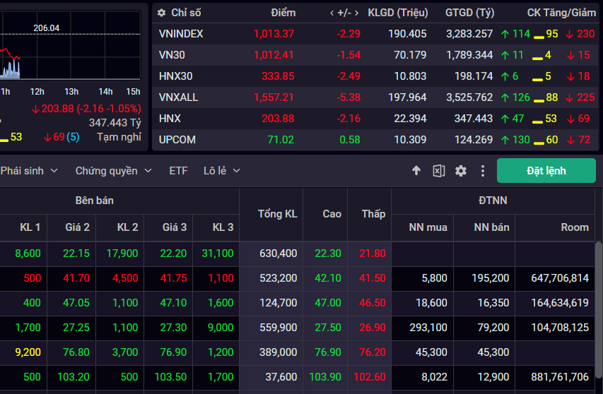Viewport: 603px width, 394px height.
Task: Click VNINDEX declining count 230
Action: 586,34
